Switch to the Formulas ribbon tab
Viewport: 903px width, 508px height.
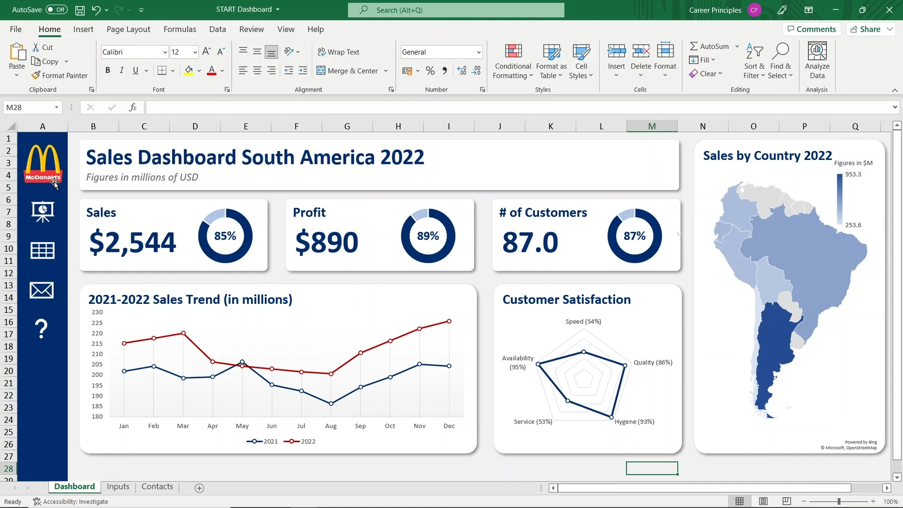coord(180,29)
